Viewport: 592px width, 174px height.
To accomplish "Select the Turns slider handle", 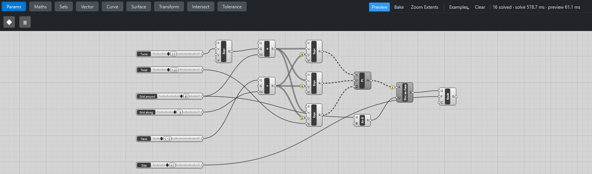I will click(168, 54).
